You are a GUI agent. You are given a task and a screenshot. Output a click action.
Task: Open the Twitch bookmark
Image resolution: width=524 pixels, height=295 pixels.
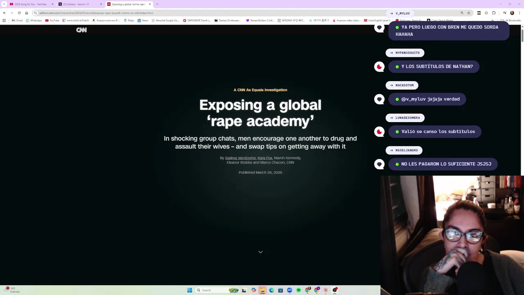(76, 20)
